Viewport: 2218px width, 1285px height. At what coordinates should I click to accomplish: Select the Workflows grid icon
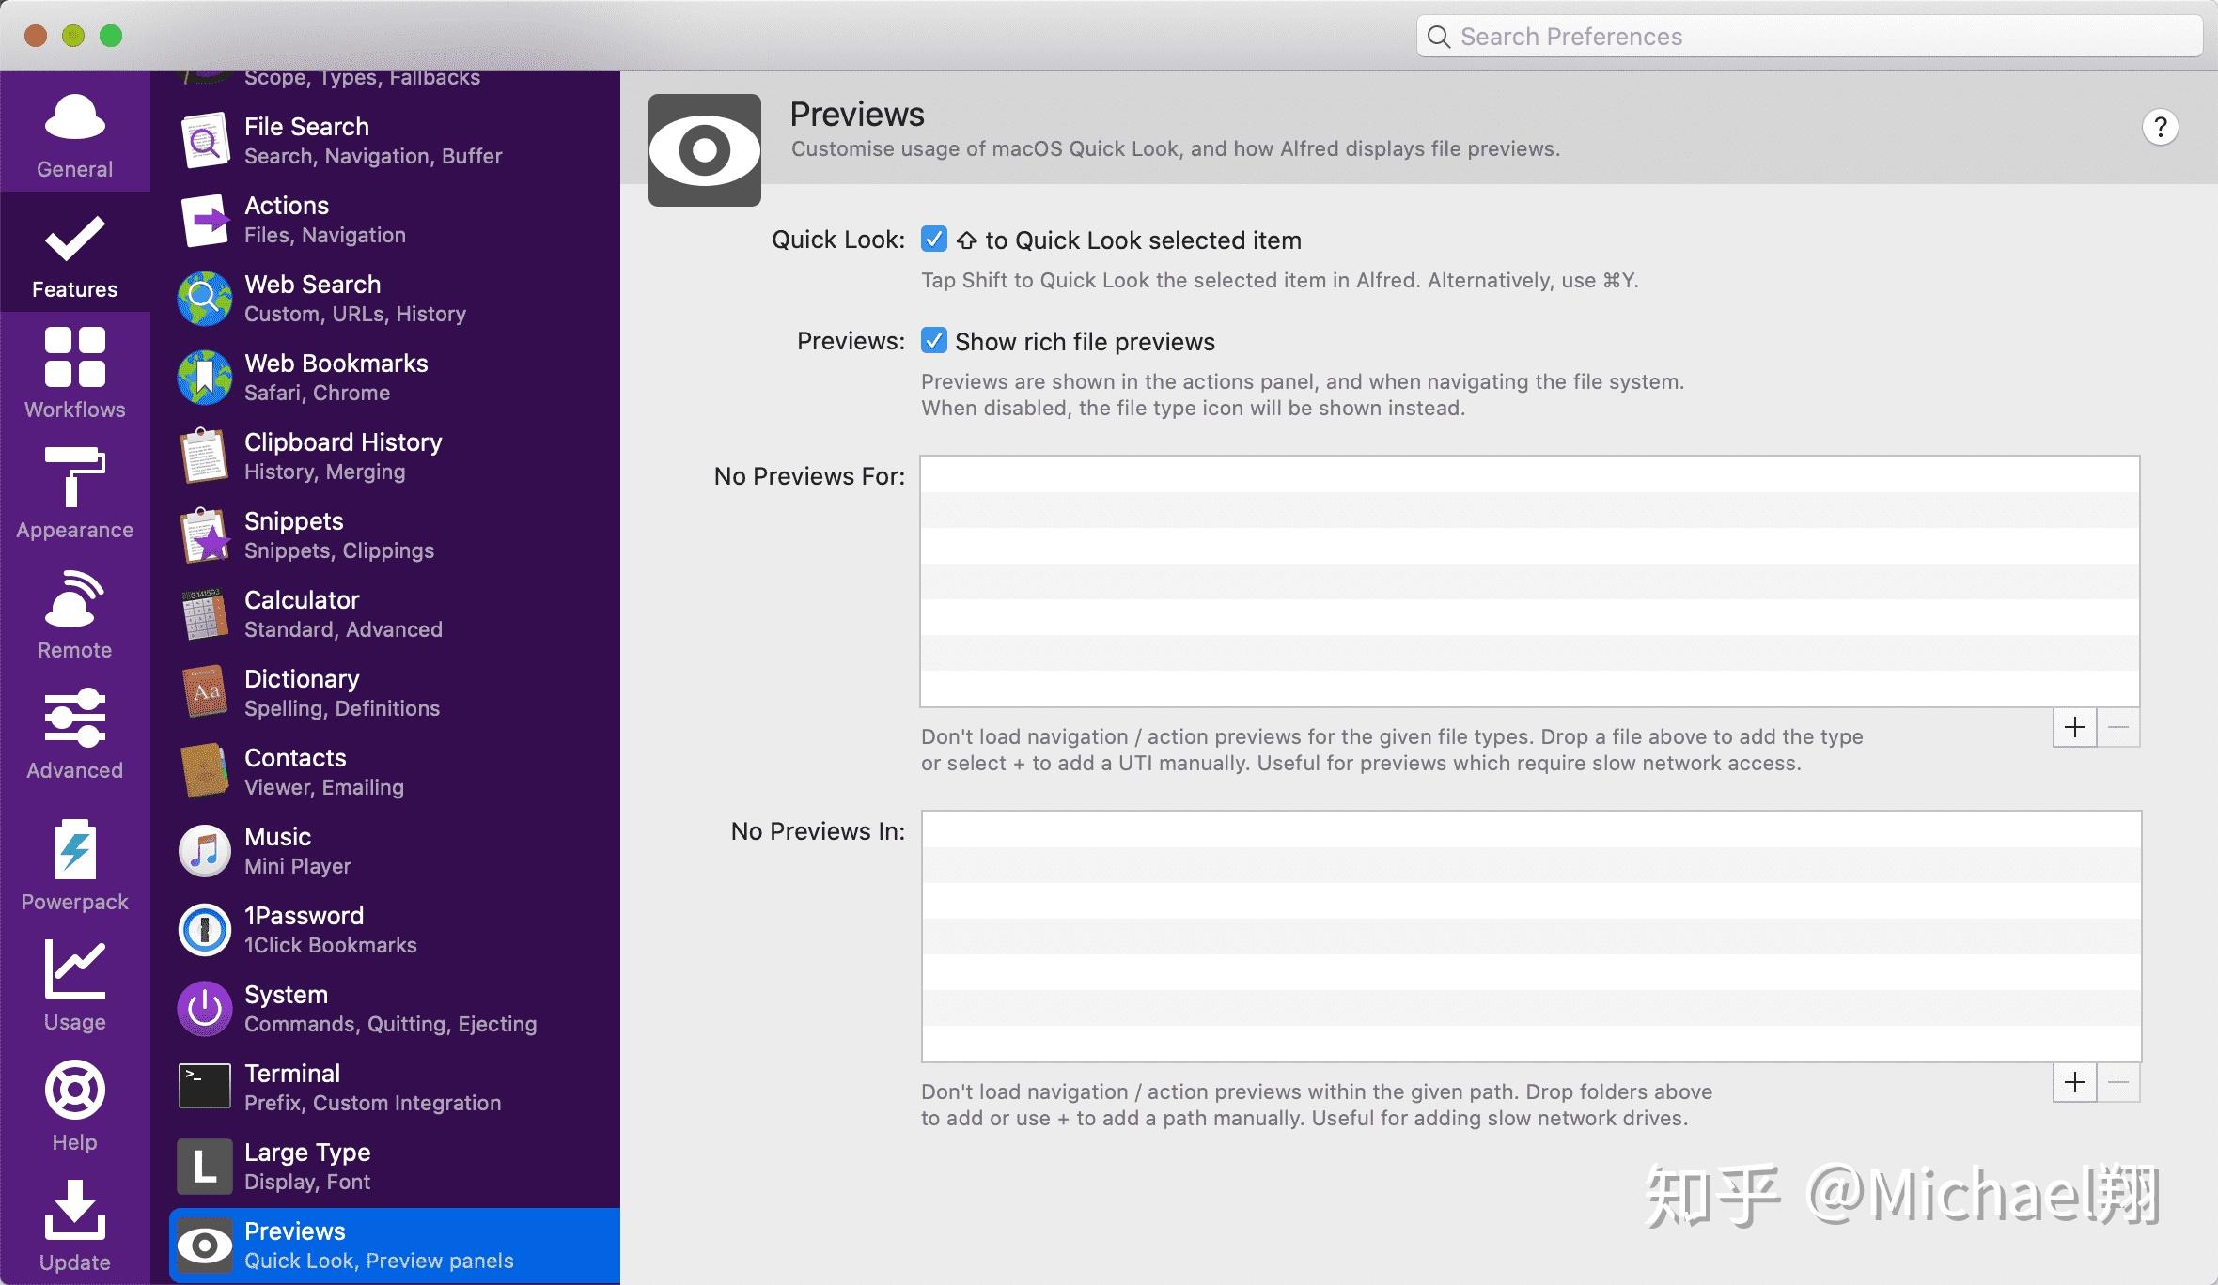(74, 359)
